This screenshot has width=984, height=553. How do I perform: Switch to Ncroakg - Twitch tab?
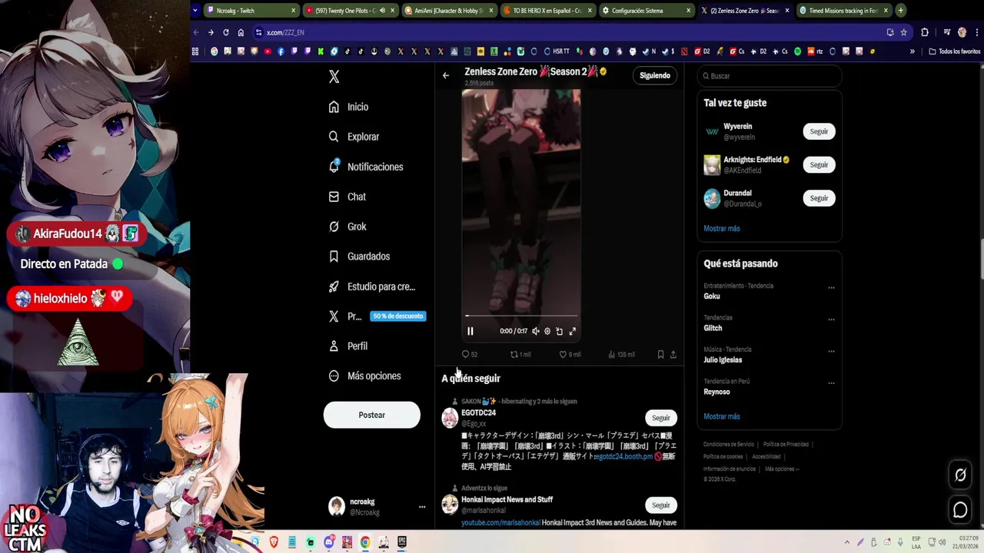pyautogui.click(x=251, y=11)
